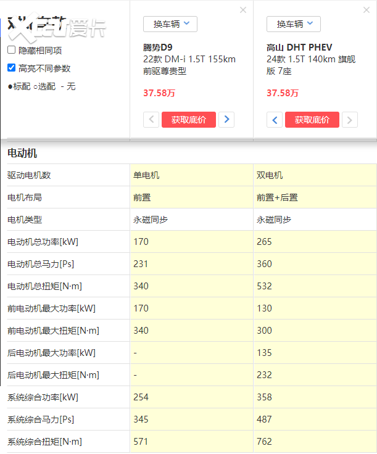
Task: Click right arrow under 高山 DHT PHEV
Action: [x=350, y=120]
